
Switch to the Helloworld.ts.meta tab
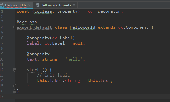pyautogui.click(x=56, y=5)
